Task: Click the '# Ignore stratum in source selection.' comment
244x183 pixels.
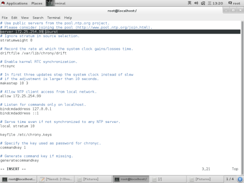Action: pos(40,36)
